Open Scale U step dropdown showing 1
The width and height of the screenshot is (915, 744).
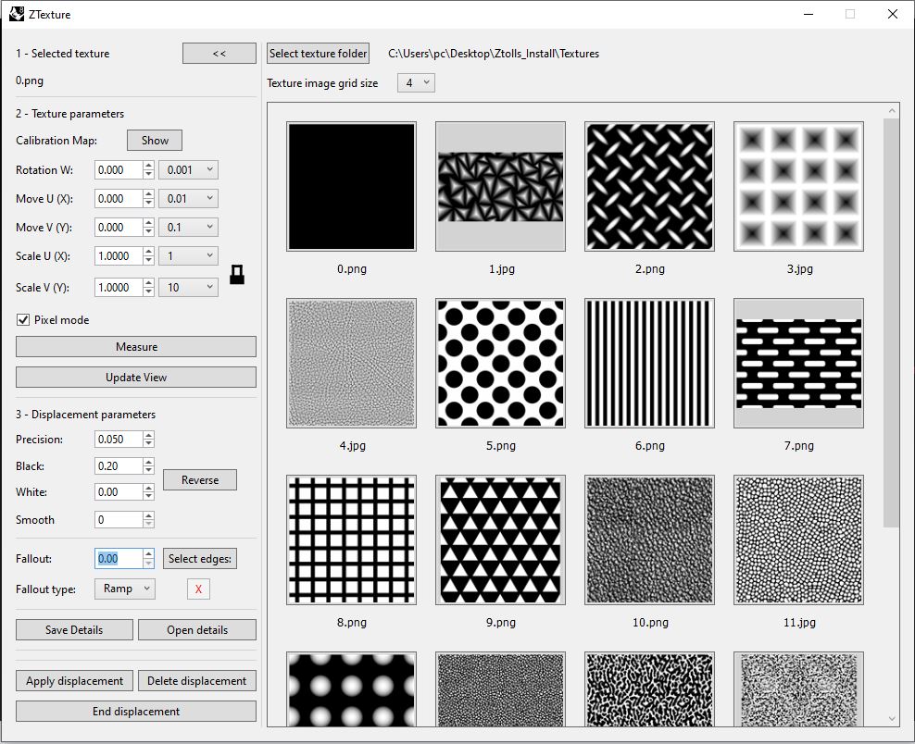pyautogui.click(x=189, y=255)
